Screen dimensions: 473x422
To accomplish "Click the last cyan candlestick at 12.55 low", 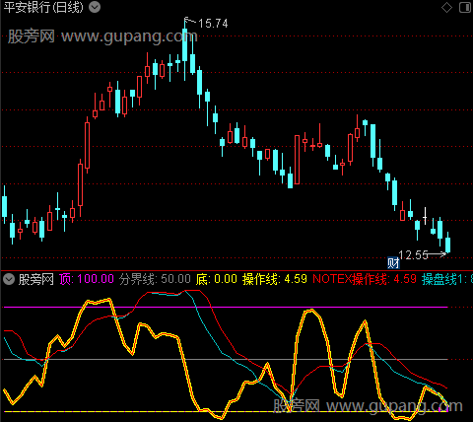I will [447, 245].
